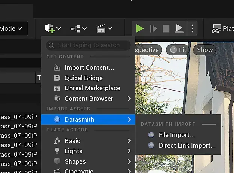234x173 pixels.
Task: Click the Quixel Bridge icon
Action: 57,78
